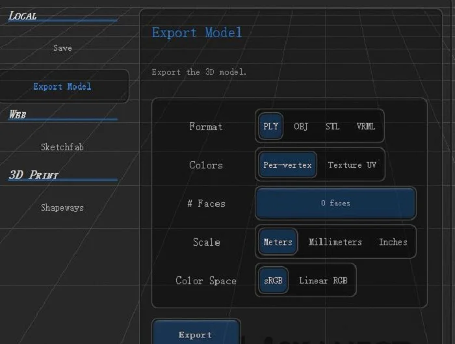Change scale to Inches
The image size is (455, 344).
tap(393, 242)
